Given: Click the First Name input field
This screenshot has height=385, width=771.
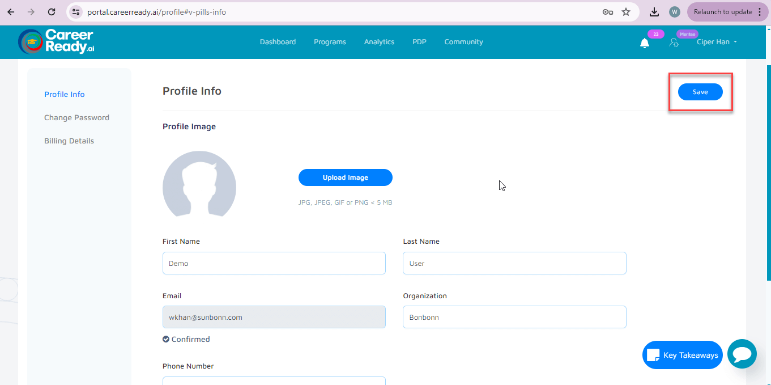Looking at the screenshot, I should [274, 264].
